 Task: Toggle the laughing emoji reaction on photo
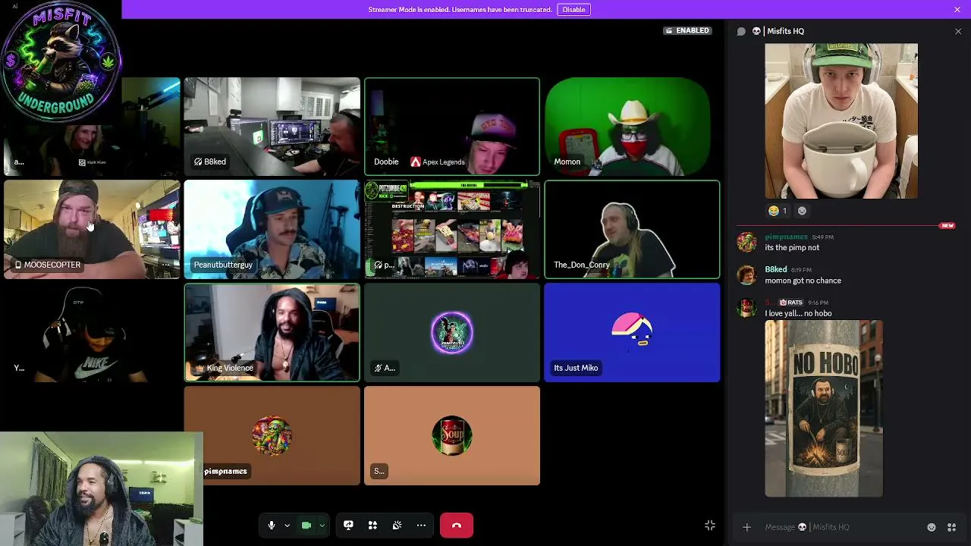[x=778, y=211]
